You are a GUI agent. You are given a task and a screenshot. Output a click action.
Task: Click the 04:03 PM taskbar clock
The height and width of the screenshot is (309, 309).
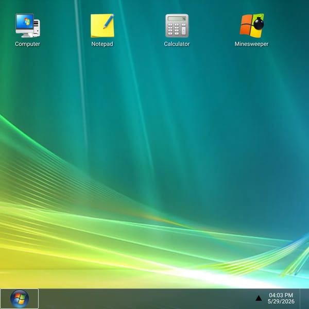pos(281,295)
